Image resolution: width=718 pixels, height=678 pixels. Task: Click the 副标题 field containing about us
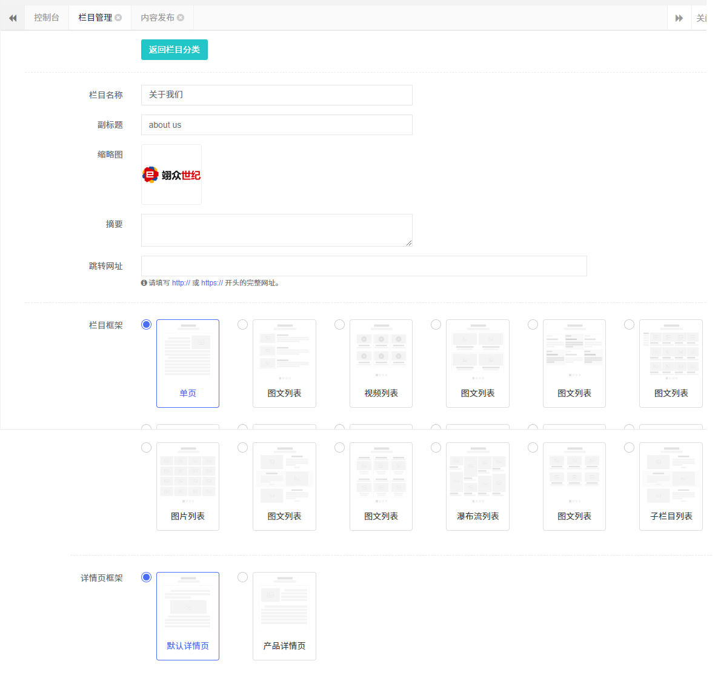(x=276, y=125)
